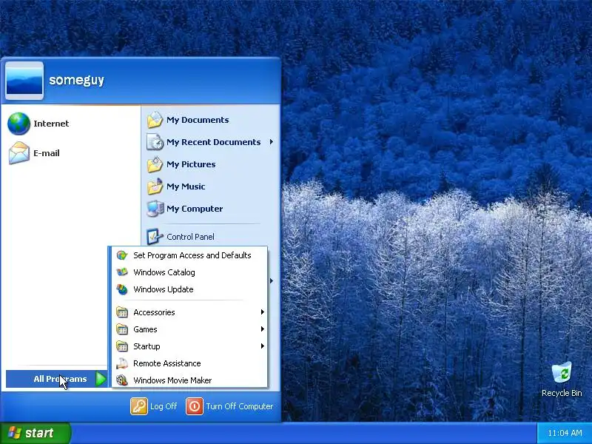
Task: Click the My Music label
Action: [x=186, y=186]
